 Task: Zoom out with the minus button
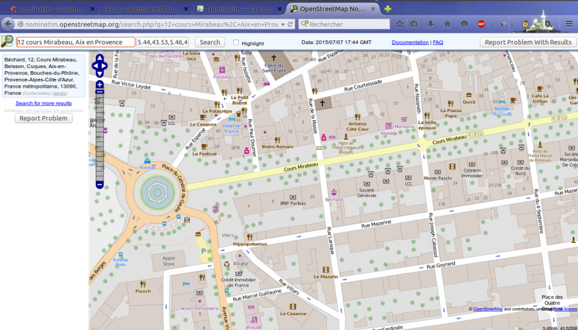click(100, 185)
